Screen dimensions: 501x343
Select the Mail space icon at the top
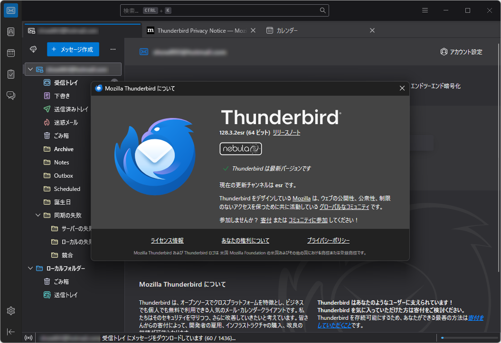10,10
